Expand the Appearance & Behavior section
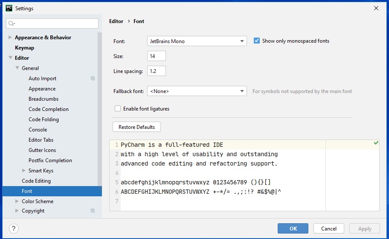 click(x=10, y=38)
